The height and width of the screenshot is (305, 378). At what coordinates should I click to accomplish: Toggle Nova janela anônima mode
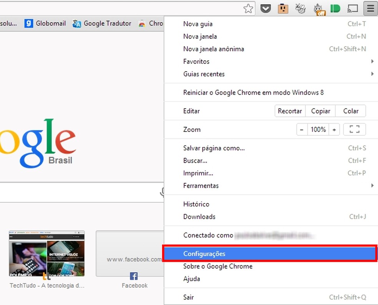pyautogui.click(x=214, y=49)
